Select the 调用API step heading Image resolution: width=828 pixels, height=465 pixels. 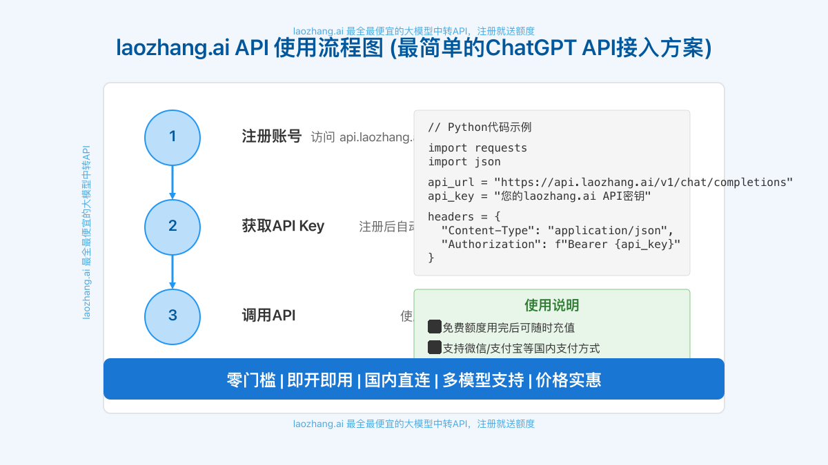pyautogui.click(x=268, y=316)
